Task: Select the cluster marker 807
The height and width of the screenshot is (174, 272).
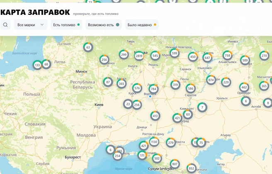Action: click(175, 164)
